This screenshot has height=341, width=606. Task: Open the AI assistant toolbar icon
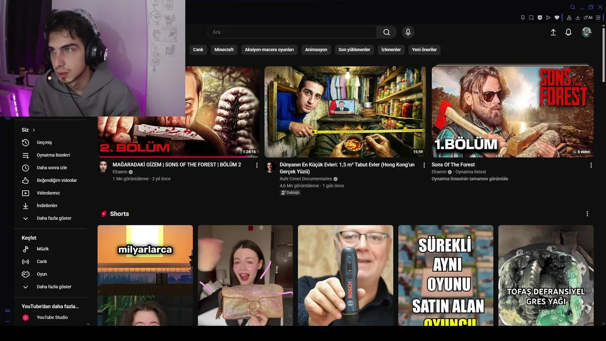tap(588, 18)
